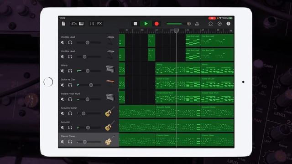Start recording with the red record button
292x164 pixels.
(156, 24)
